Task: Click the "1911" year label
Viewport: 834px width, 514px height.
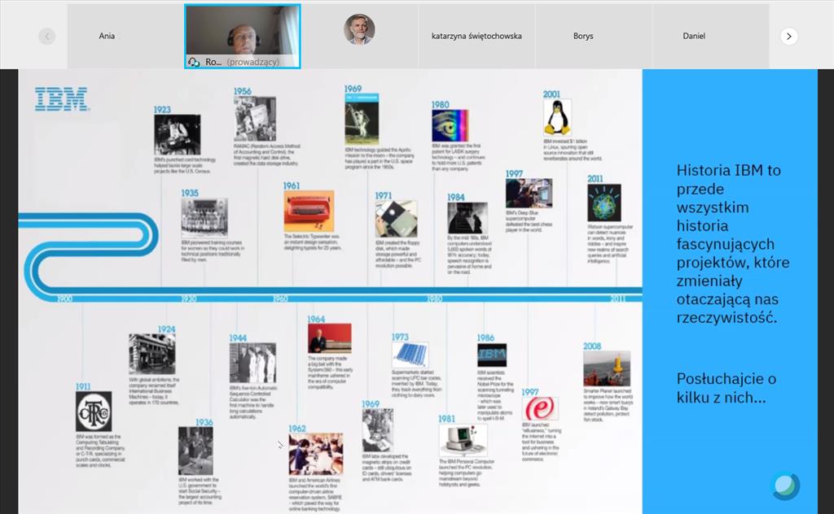Action: click(83, 386)
